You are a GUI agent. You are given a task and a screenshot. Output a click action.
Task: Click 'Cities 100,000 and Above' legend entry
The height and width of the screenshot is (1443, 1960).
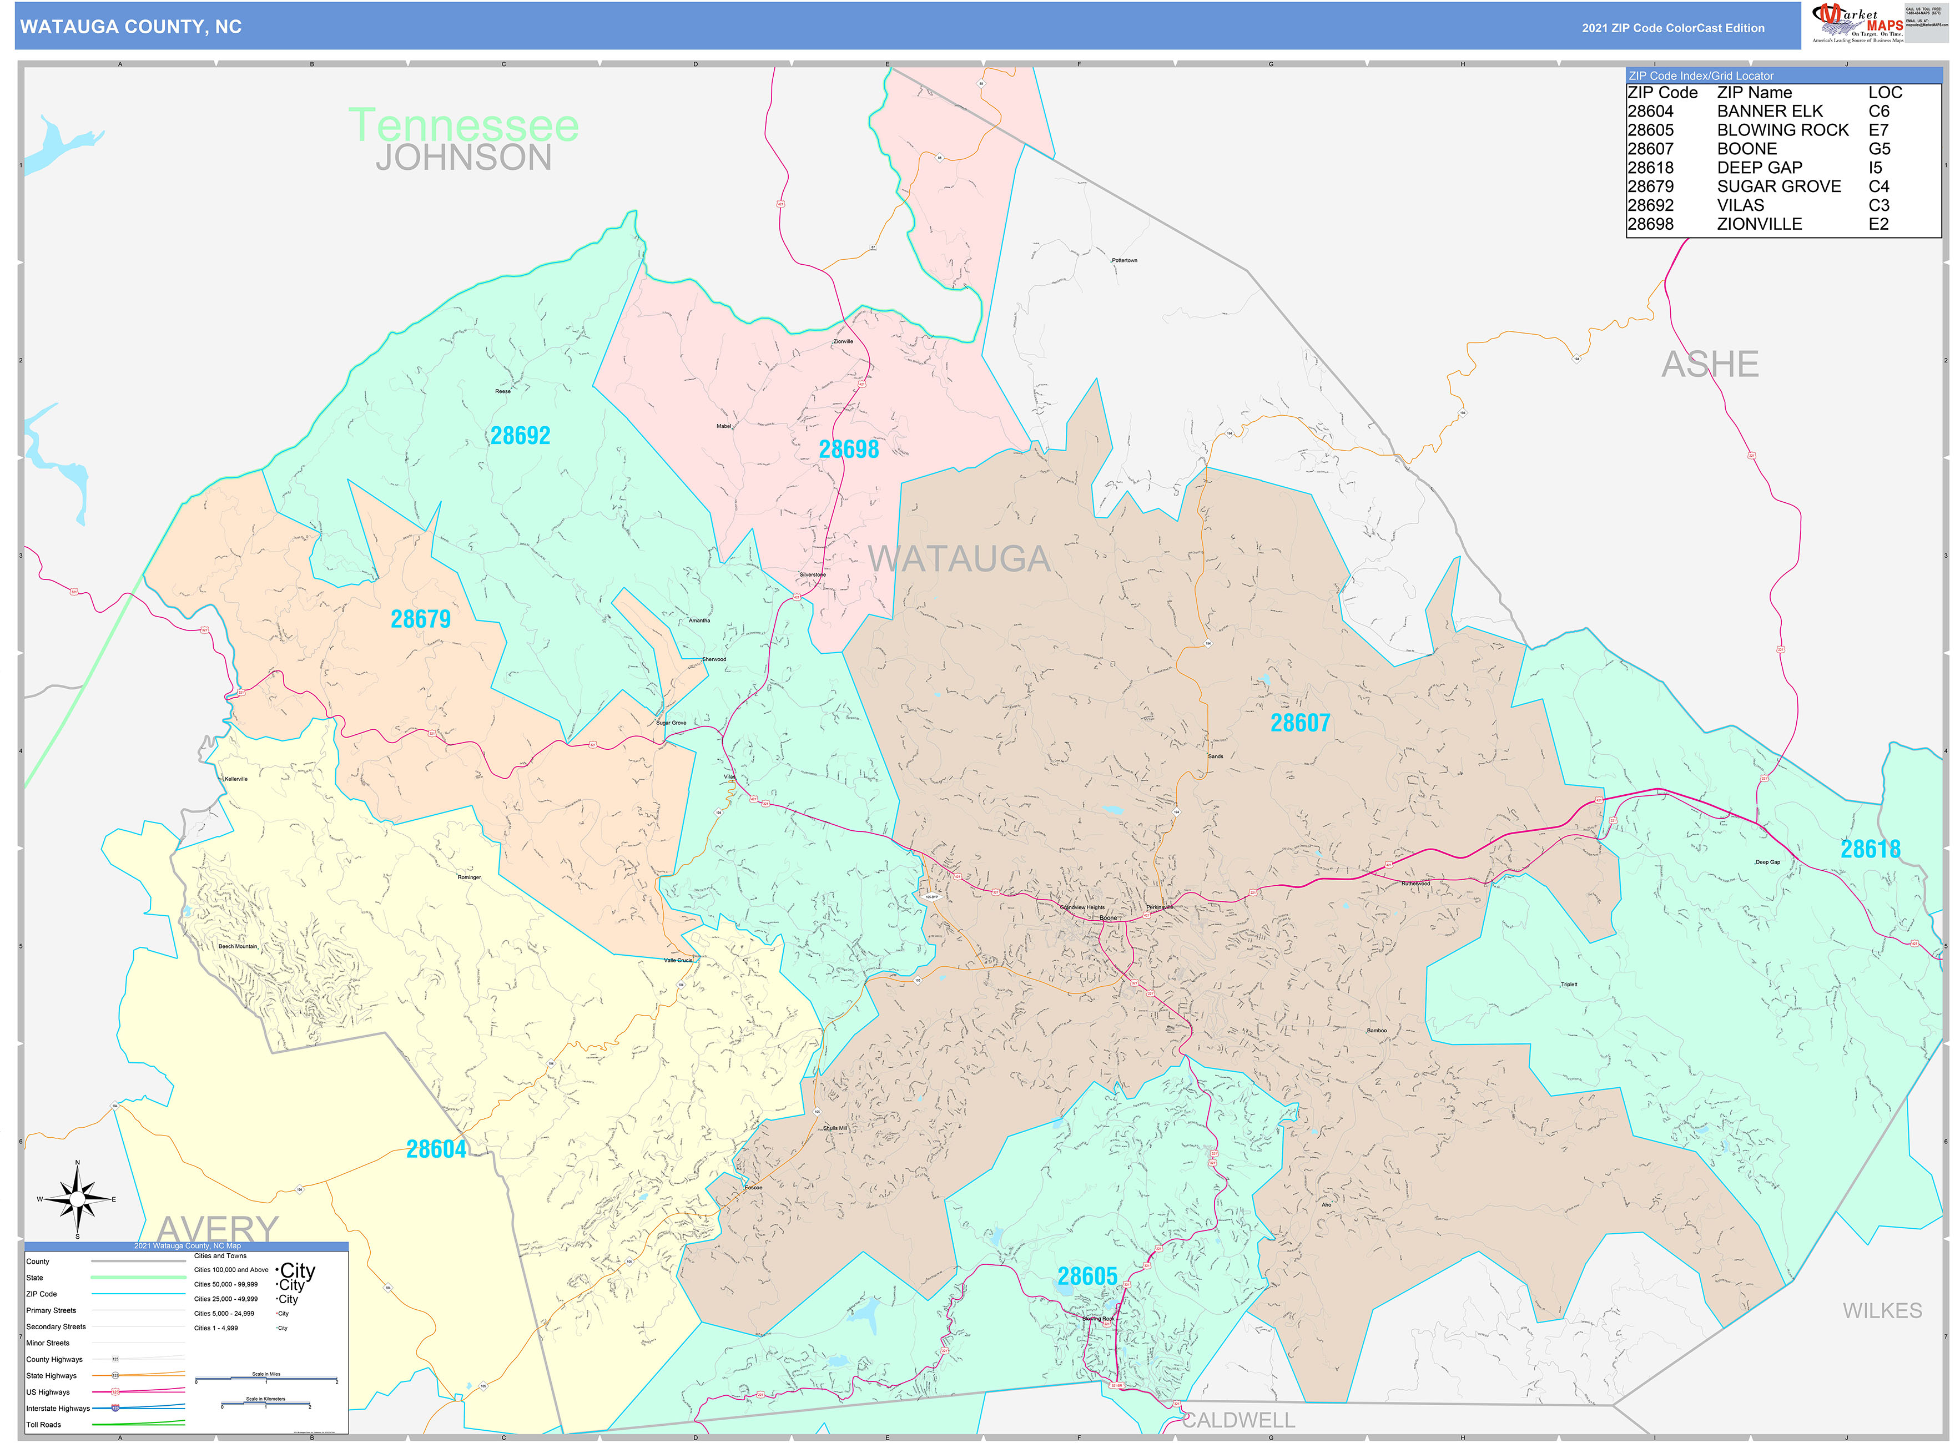(x=231, y=1270)
